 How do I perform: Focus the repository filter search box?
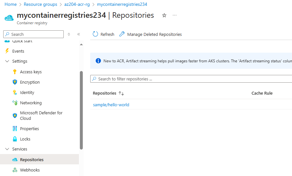tap(191, 79)
